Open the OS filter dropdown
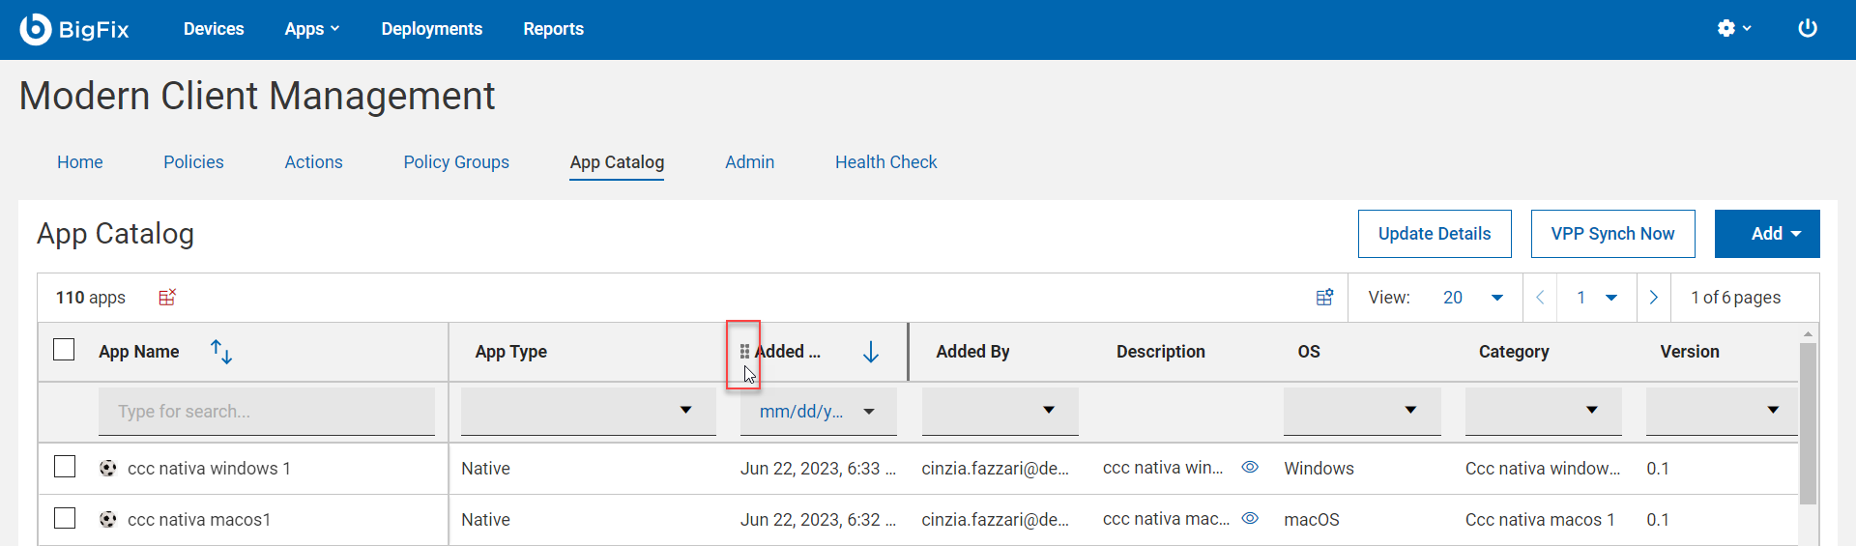 pyautogui.click(x=1362, y=411)
